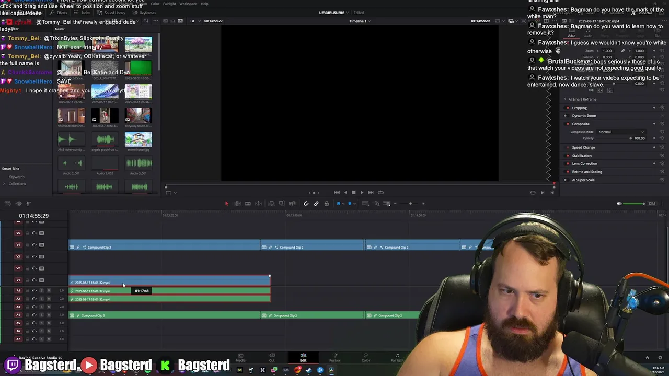Toggle the Lens Correction switch
The height and width of the screenshot is (376, 669).
[567, 163]
